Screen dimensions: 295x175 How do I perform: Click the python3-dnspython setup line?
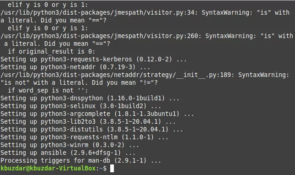[x=90, y=98]
